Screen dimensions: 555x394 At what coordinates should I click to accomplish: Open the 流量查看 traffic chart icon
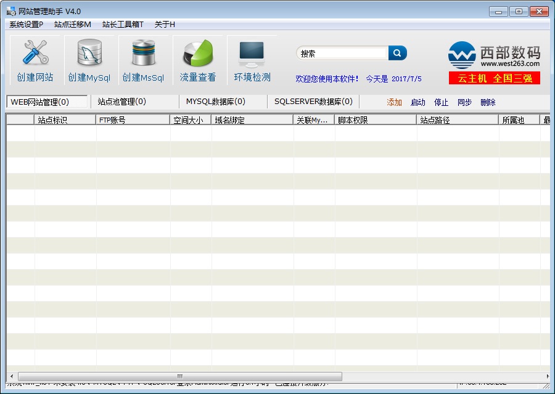tap(198, 54)
